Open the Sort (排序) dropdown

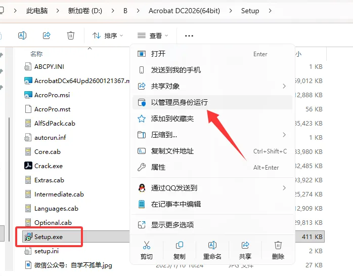coord(108,35)
